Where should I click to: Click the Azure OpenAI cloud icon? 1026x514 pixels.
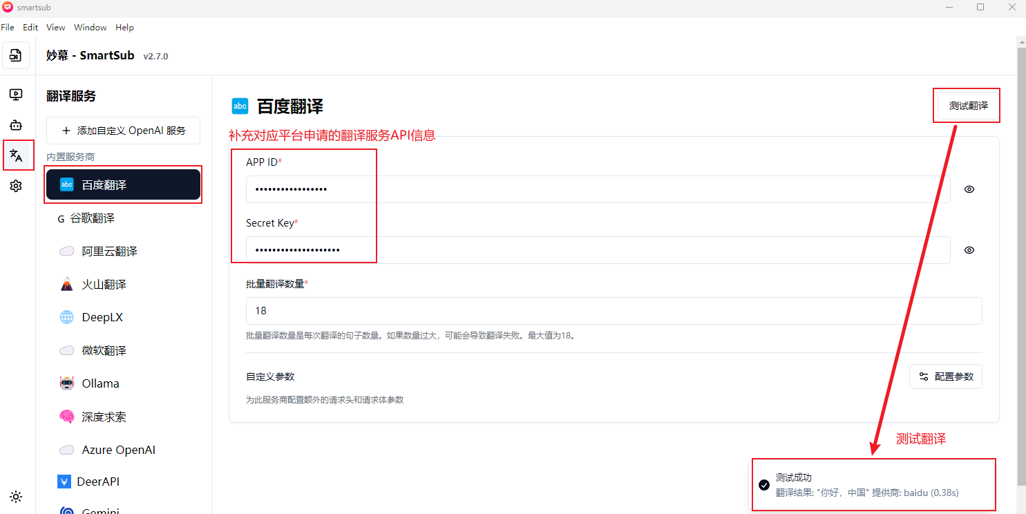click(x=67, y=450)
